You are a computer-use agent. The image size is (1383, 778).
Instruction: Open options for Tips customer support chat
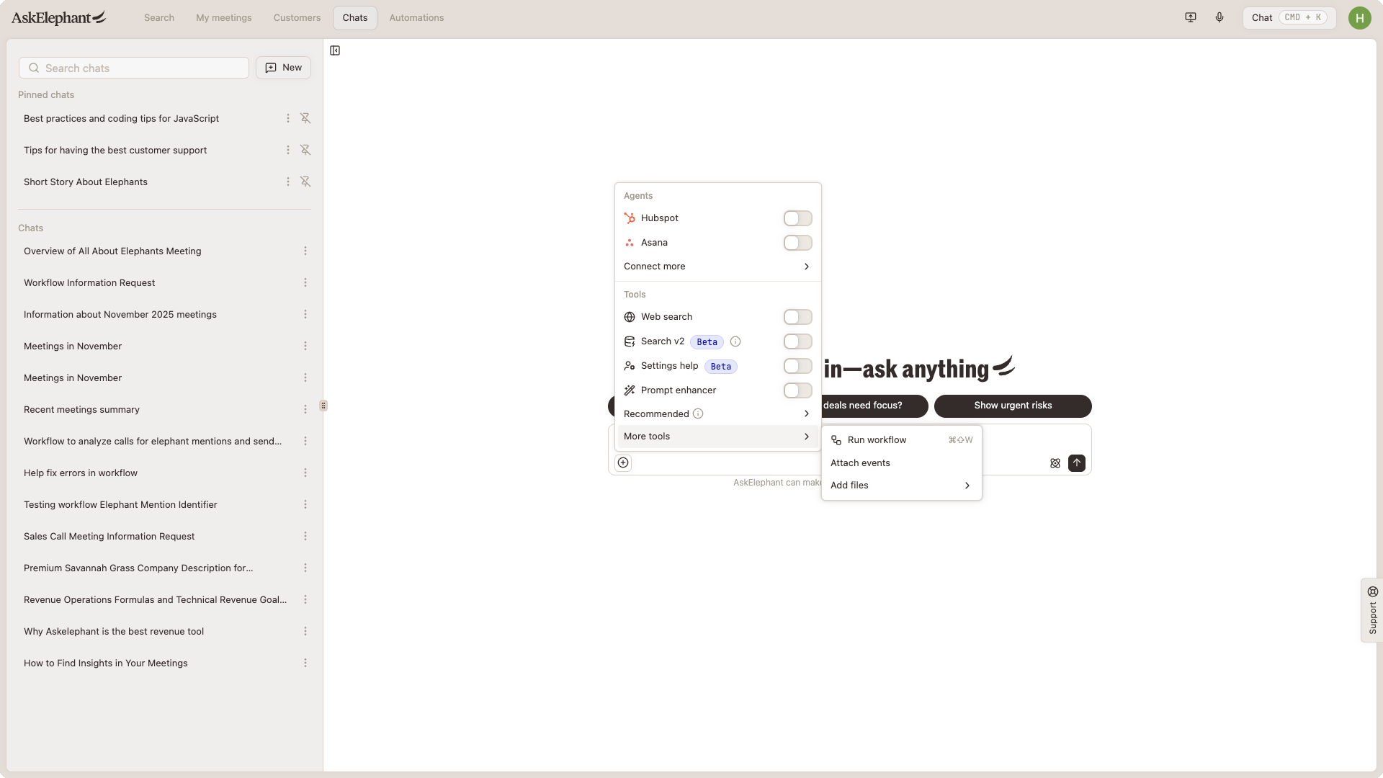288,150
